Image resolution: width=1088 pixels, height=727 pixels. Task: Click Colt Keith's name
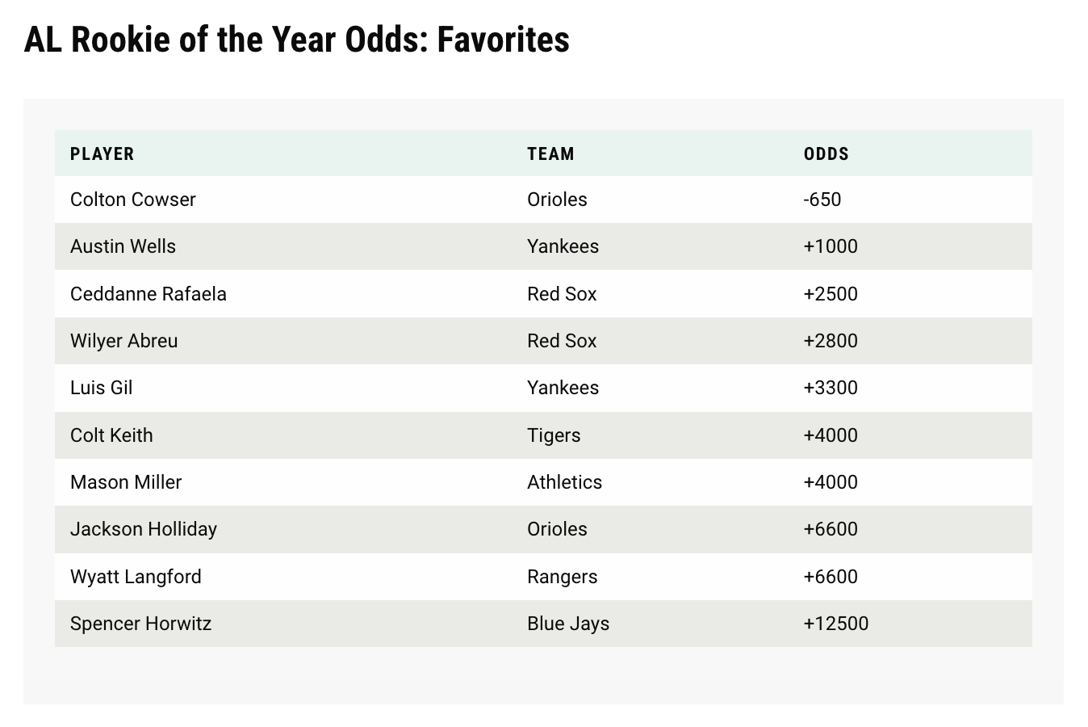pyautogui.click(x=111, y=435)
